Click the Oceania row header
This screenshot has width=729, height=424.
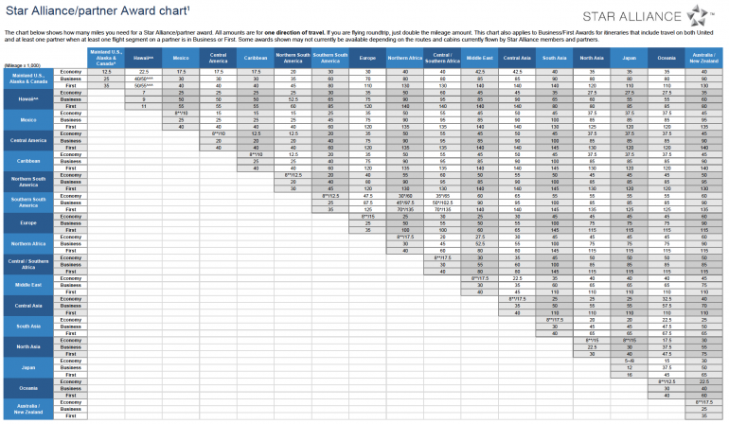27,387
